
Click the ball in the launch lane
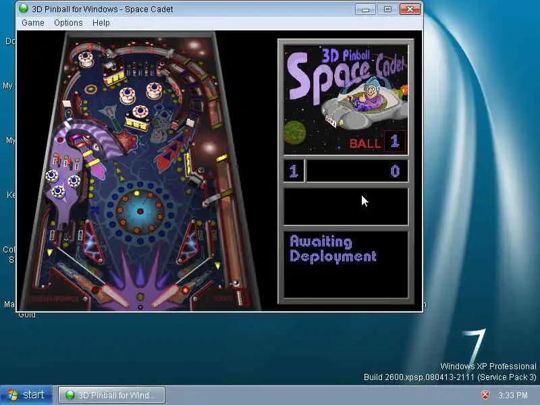coord(236,283)
